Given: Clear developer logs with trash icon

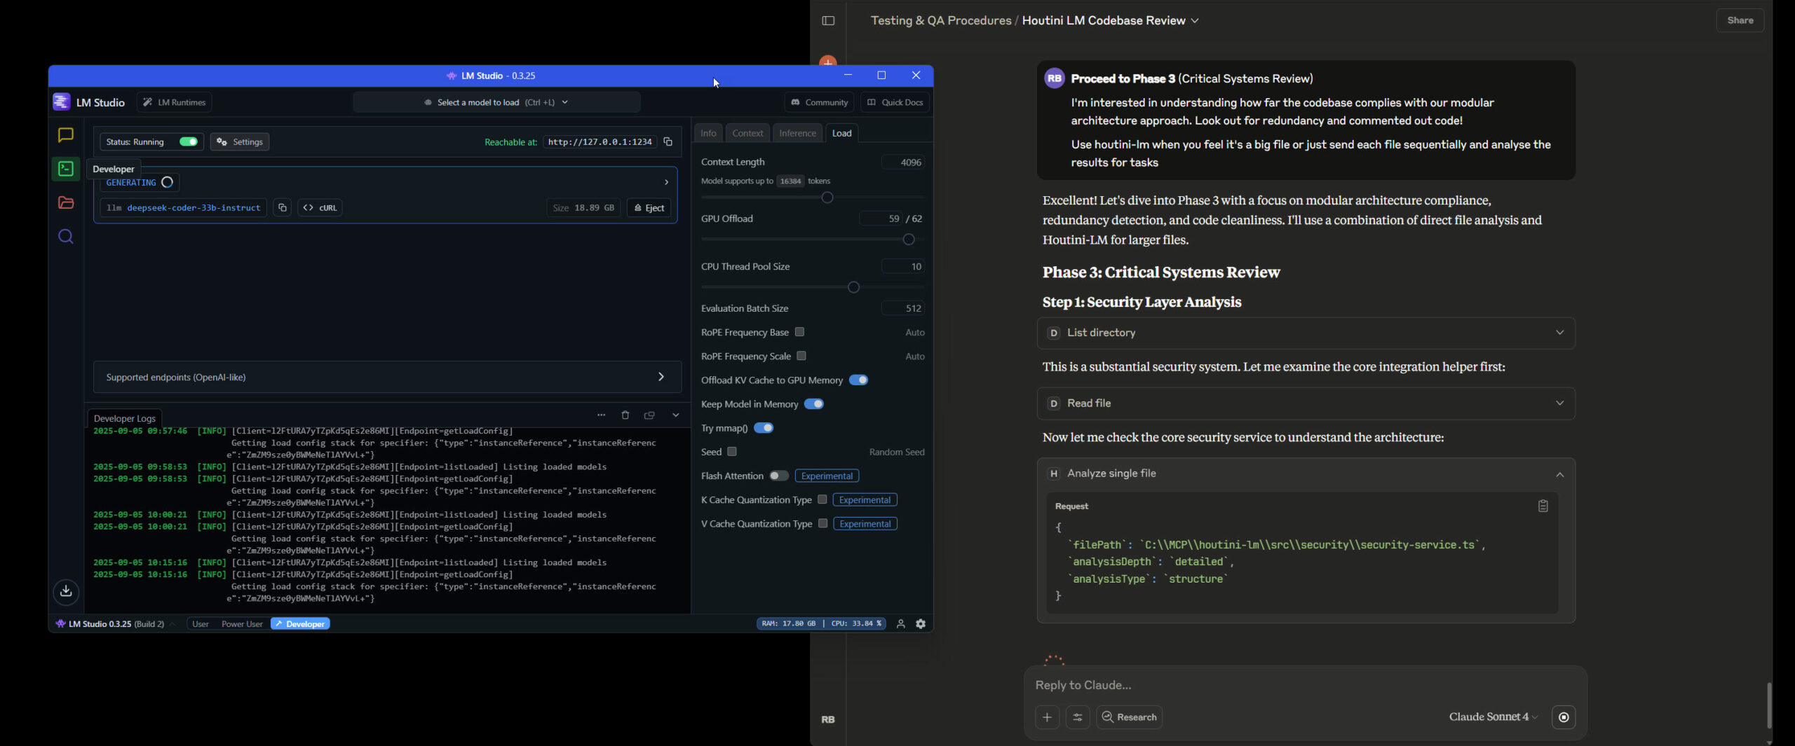Looking at the screenshot, I should click(x=625, y=415).
